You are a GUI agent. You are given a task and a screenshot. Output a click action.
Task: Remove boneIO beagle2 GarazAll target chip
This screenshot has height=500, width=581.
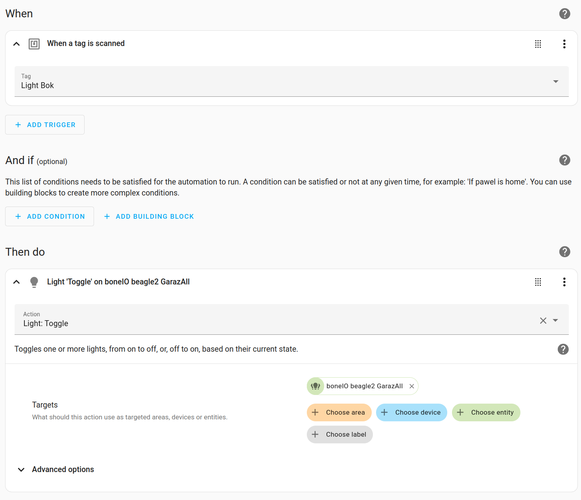coord(411,386)
